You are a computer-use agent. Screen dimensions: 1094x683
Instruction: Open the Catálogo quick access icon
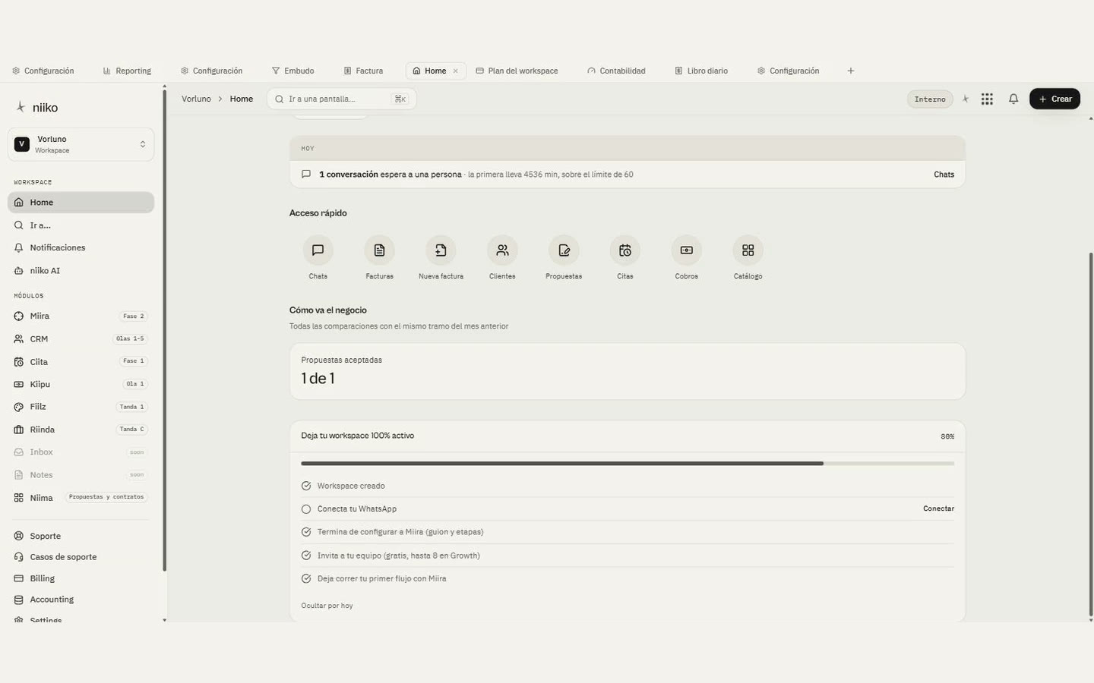click(748, 250)
